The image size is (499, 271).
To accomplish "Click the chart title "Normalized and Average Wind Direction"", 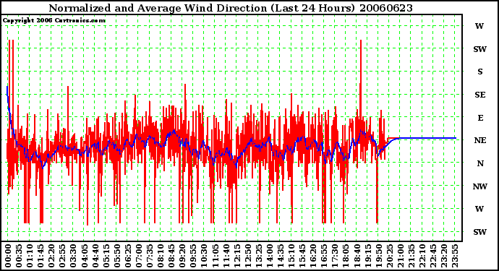I will (x=158, y=8).
